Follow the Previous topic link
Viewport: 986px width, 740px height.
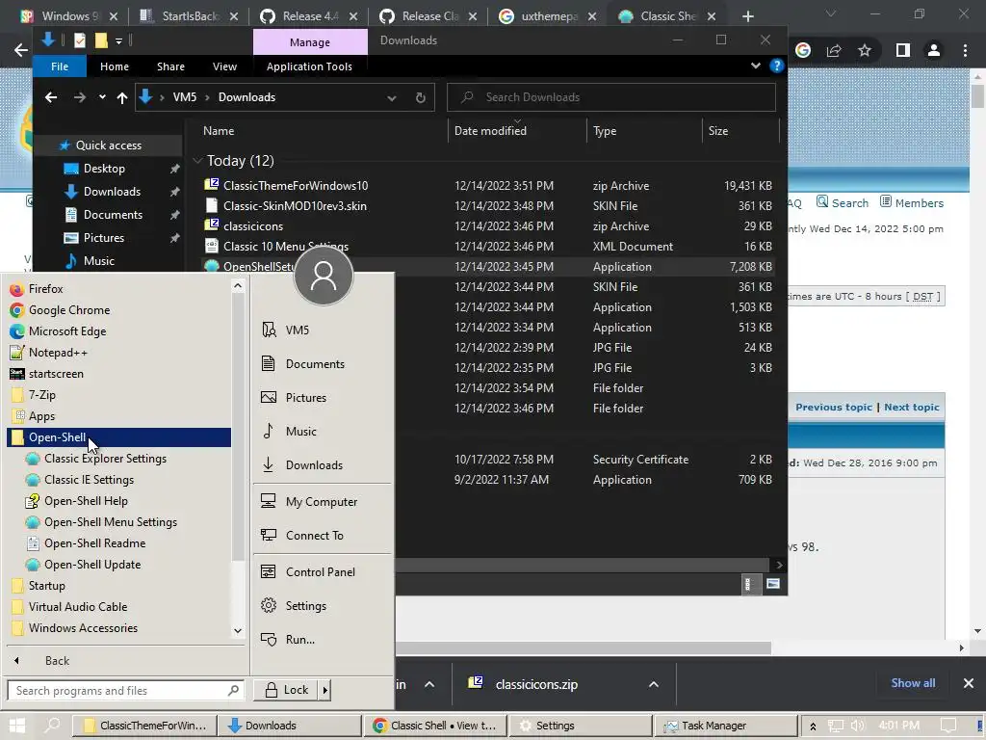(834, 408)
